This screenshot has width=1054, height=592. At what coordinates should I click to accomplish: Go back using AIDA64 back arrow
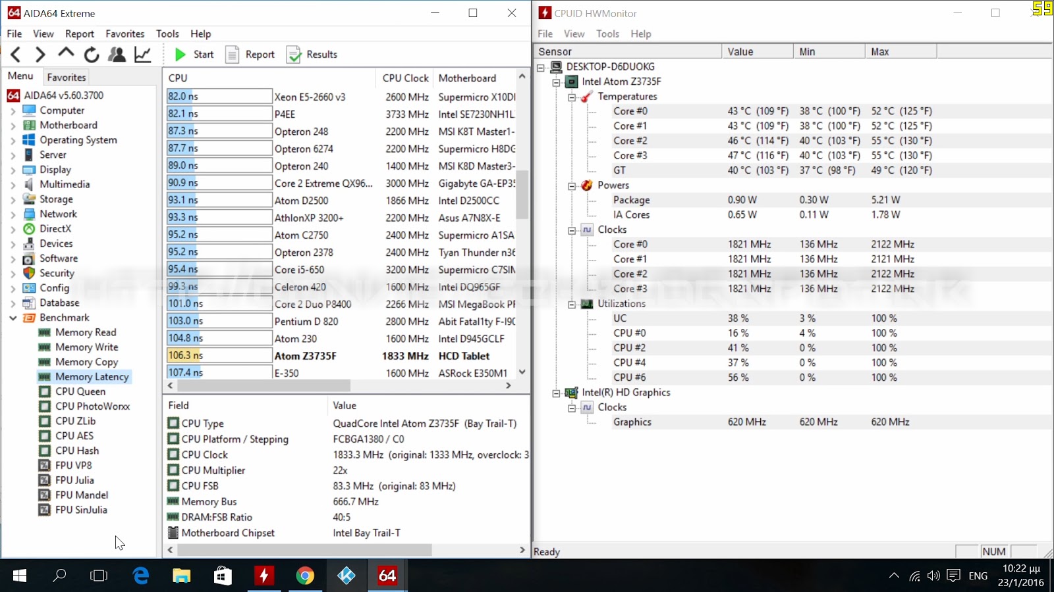(16, 55)
